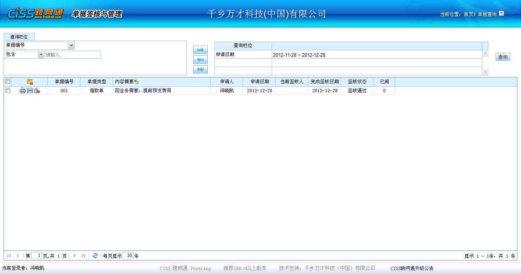
Task: Click the batch delete folder icon in table header
Action: tap(30, 82)
